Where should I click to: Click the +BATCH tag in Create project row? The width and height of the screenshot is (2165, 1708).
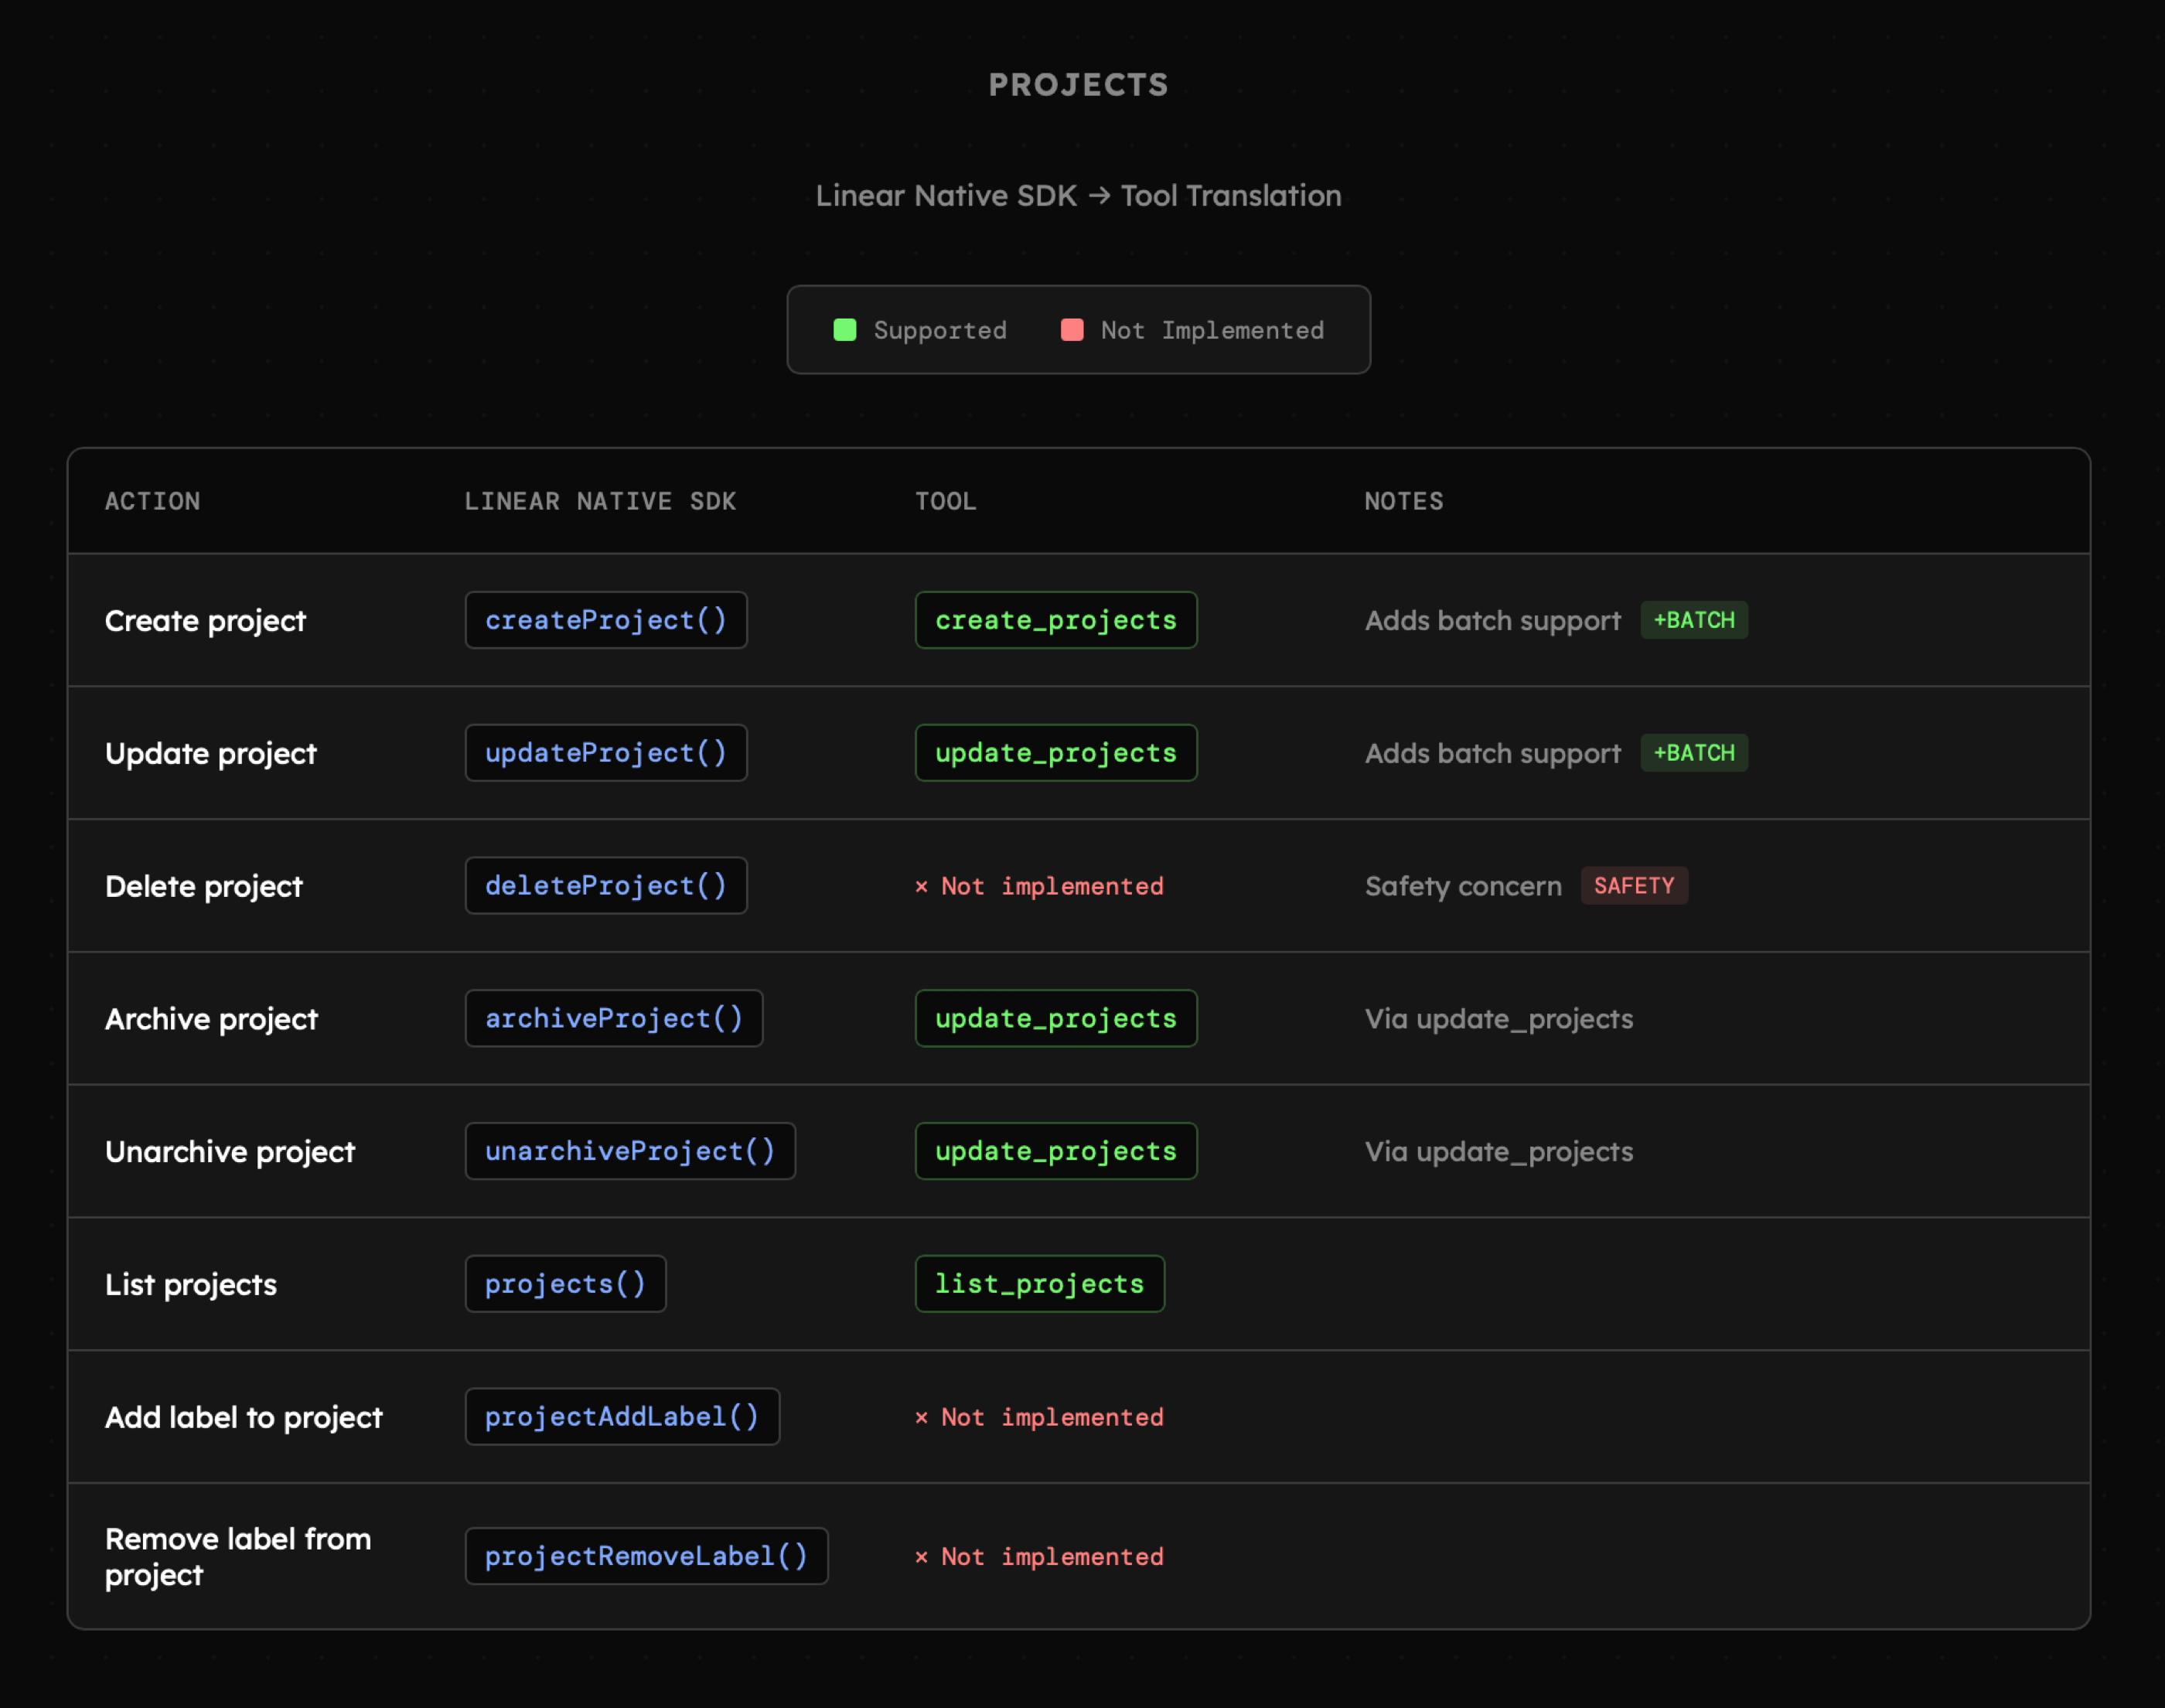[1693, 620]
